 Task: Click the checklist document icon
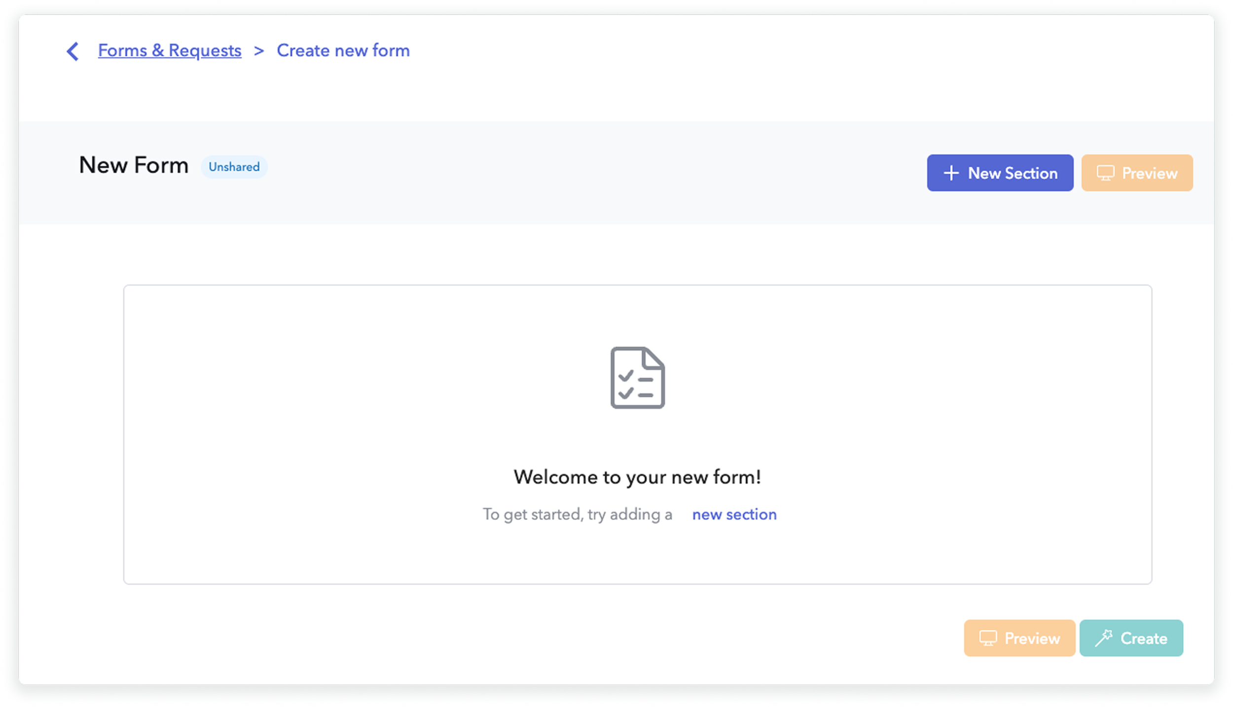point(637,378)
